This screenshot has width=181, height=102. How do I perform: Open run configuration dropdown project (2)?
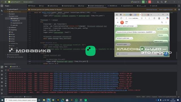coord(136,2)
